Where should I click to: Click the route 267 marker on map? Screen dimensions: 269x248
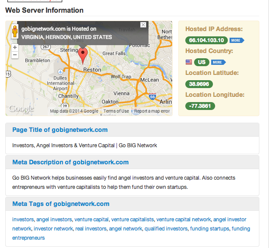(x=46, y=47)
